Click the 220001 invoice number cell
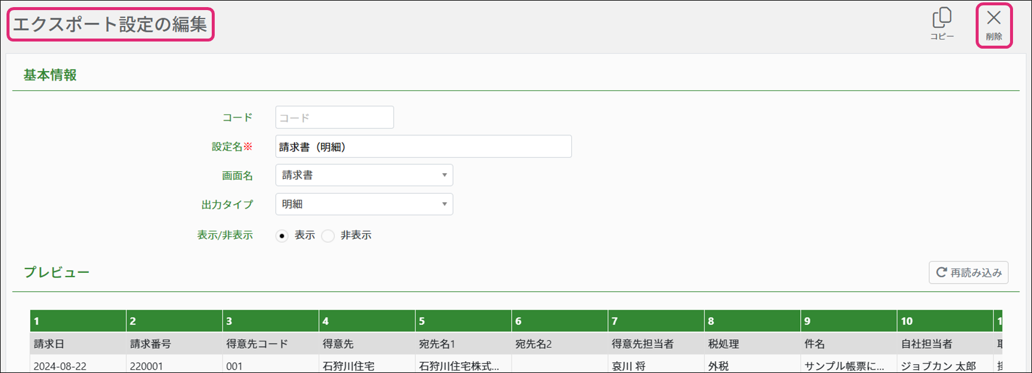This screenshot has height=373, width=1032. 146,366
